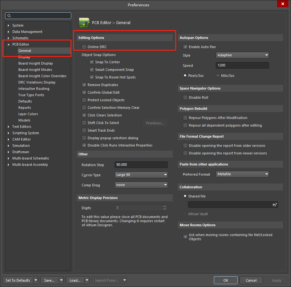This screenshot has height=287, width=291.
Task: Open the Autopan Style dropdown set to Adaptive
Action: point(242,55)
